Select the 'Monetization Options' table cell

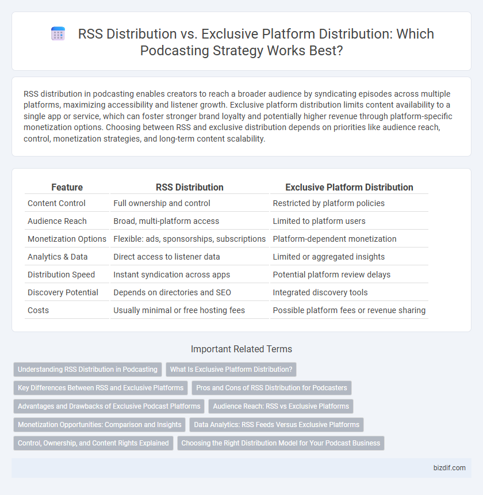tap(67, 239)
